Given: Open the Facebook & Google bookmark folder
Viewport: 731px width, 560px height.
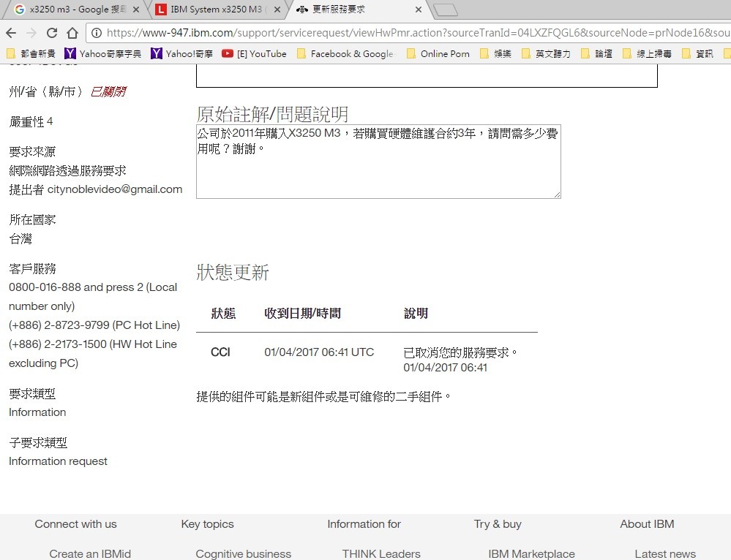Looking at the screenshot, I should [x=346, y=53].
